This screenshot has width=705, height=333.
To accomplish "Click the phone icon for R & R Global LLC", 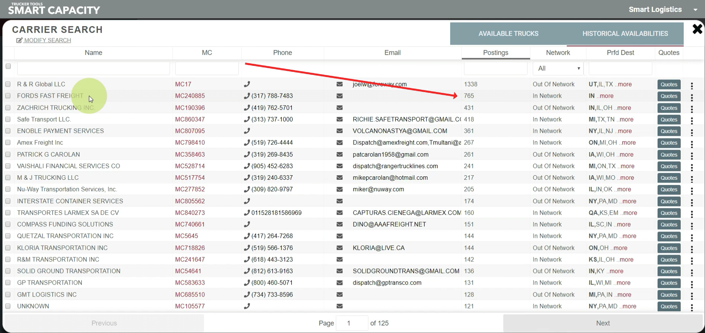I will coord(247,84).
